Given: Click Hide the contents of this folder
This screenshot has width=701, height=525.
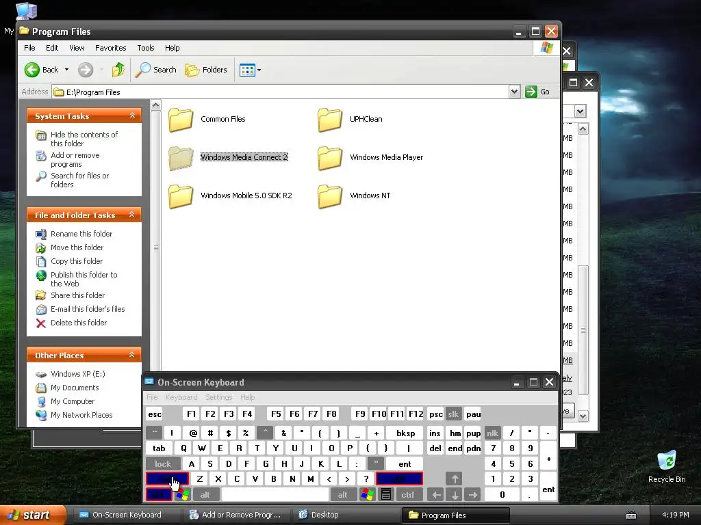Looking at the screenshot, I should 84,139.
